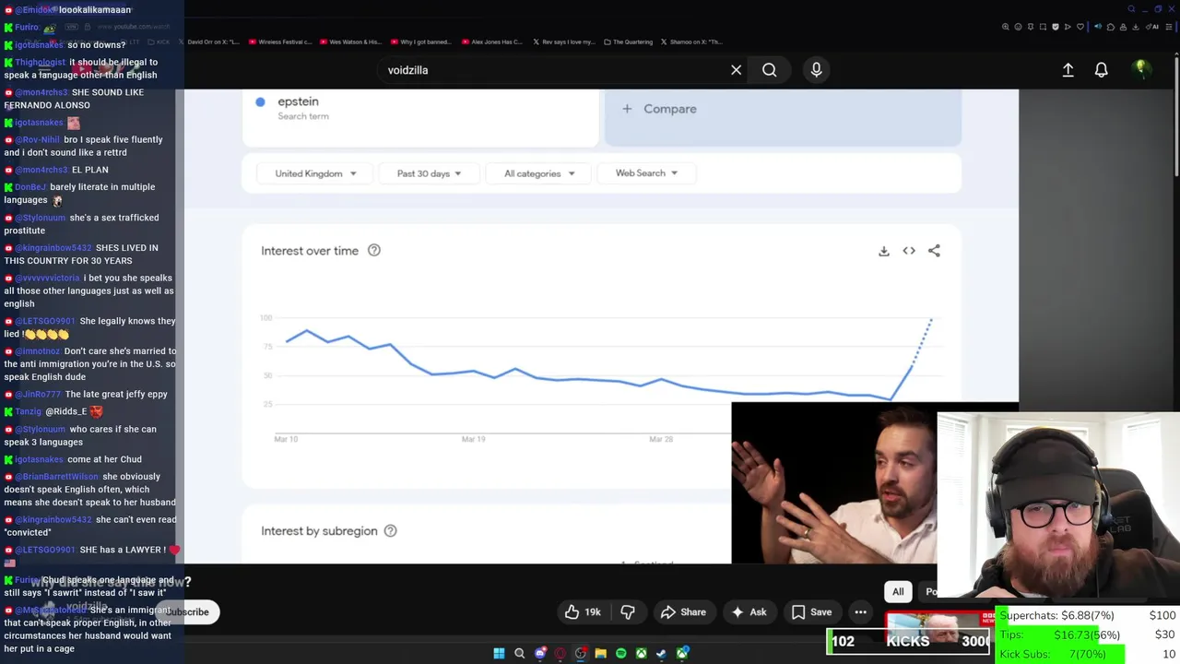Click chat username @kingrainbow5432 mentioning 30 years

click(53, 248)
